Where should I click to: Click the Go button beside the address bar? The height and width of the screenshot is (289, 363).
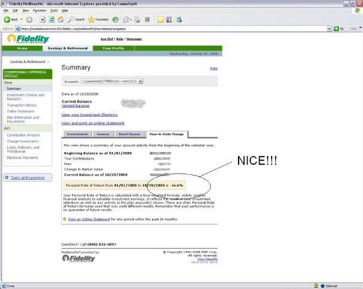click(x=340, y=28)
